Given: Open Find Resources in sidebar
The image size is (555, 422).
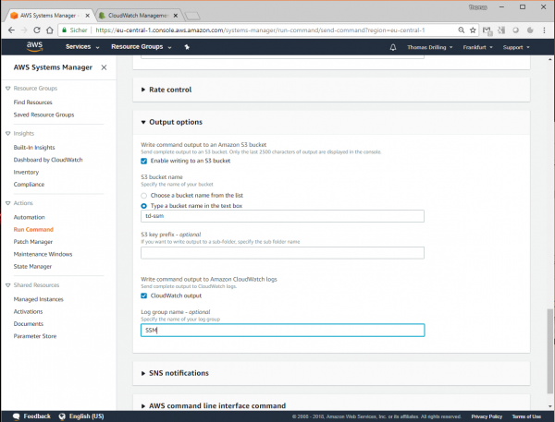Looking at the screenshot, I should click(x=33, y=102).
